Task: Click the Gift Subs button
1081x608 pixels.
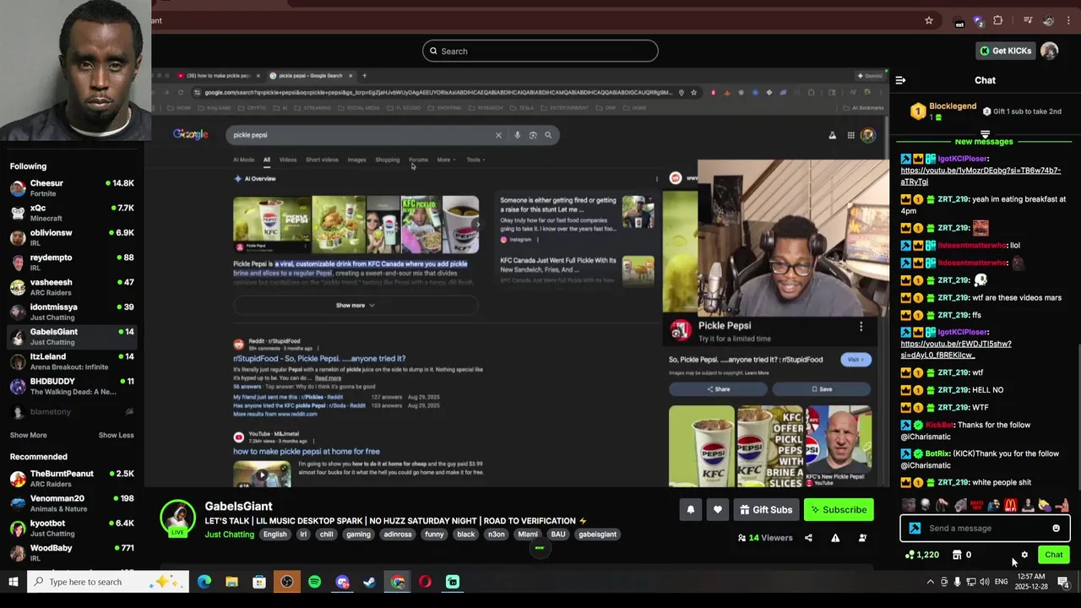Action: (766, 509)
